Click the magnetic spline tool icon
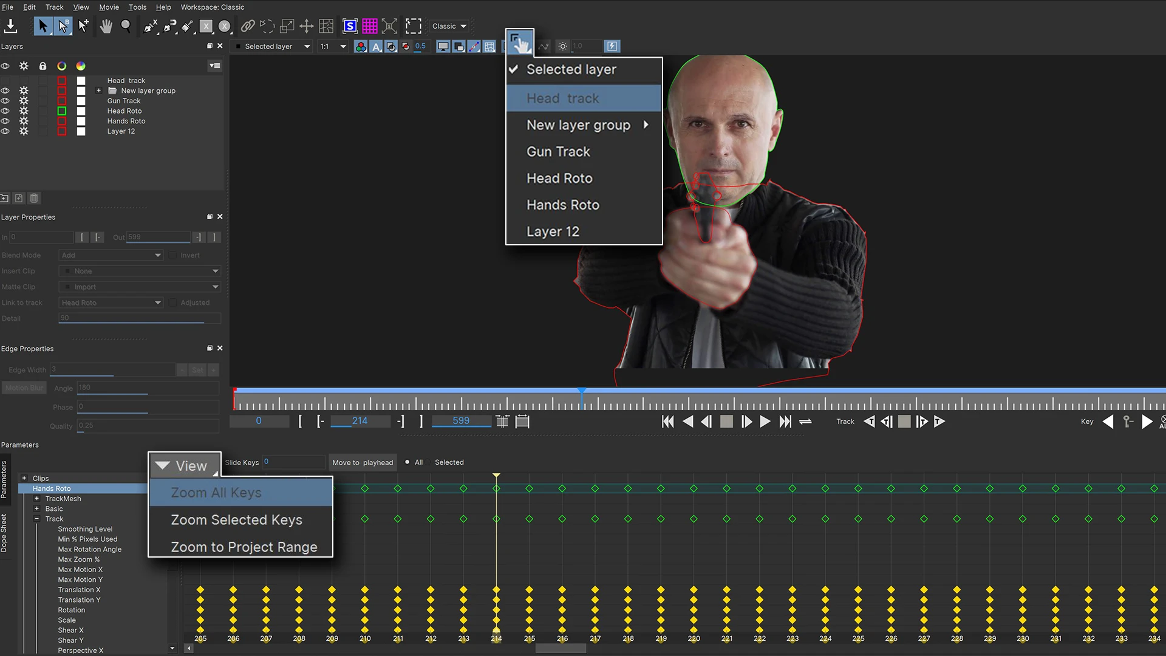 [x=169, y=26]
